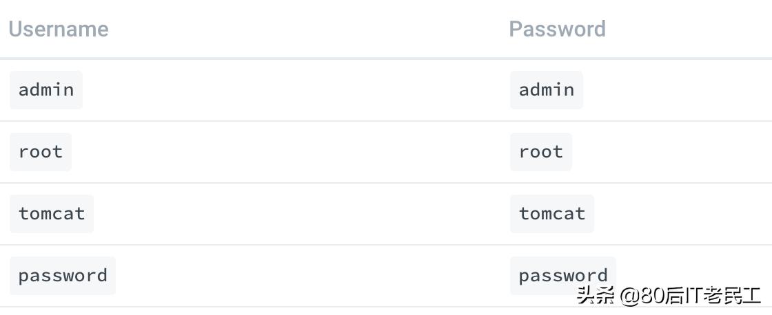Select the tomcat value in Password column
The width and height of the screenshot is (772, 315).
[552, 213]
